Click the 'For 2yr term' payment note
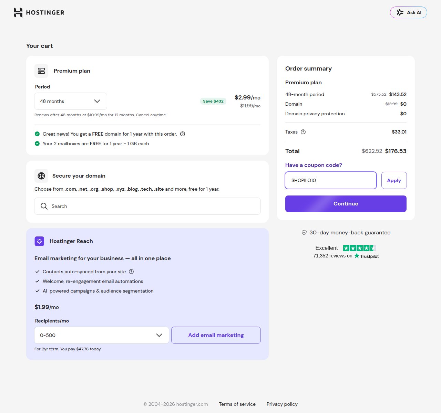Viewport: 441px width, 413px height. pyautogui.click(x=68, y=349)
